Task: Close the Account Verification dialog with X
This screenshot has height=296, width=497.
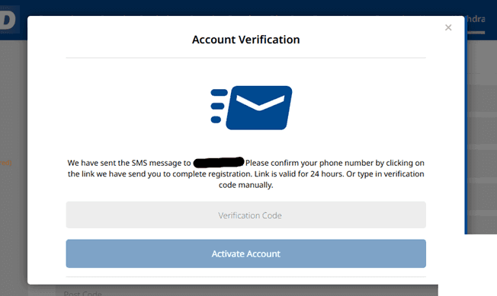Action: click(x=448, y=27)
